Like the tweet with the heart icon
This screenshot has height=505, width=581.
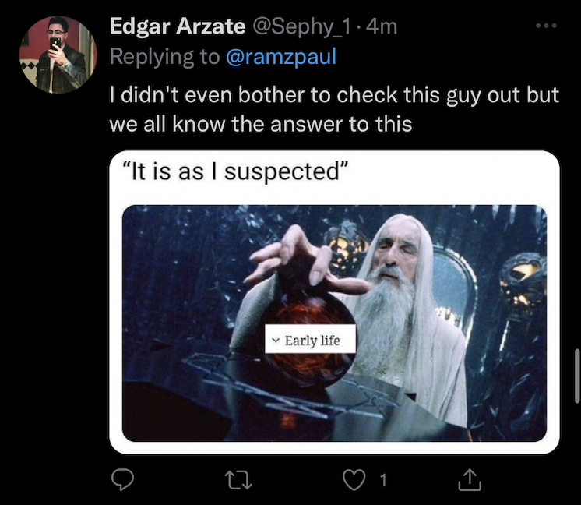[x=354, y=480]
